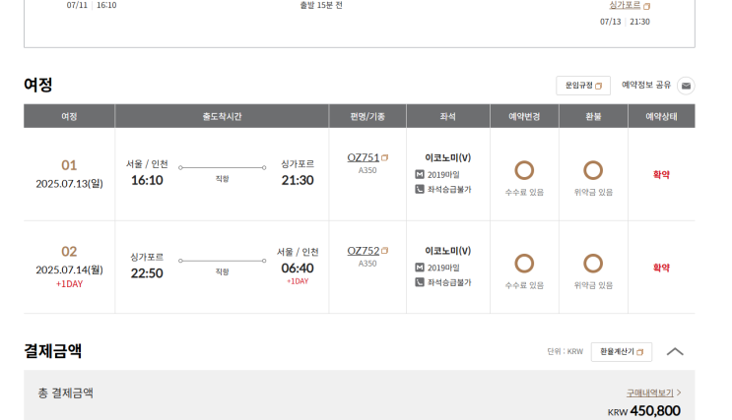
Task: Click the 환불 refund circle icon for OZ752
Action: [x=593, y=264]
